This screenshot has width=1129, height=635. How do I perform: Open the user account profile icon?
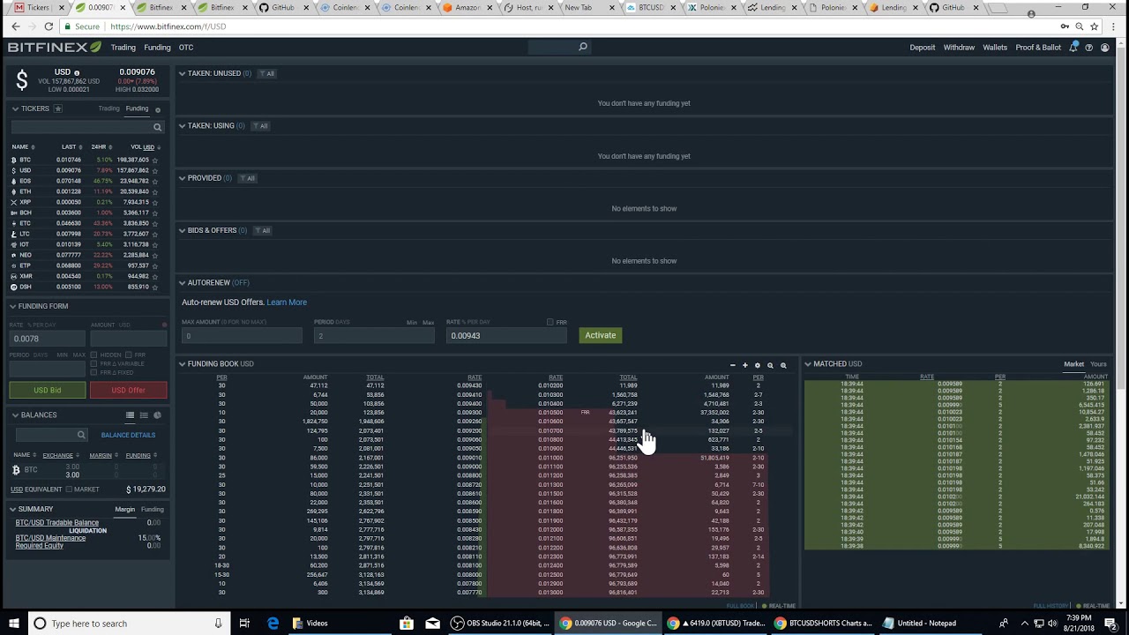point(1104,48)
